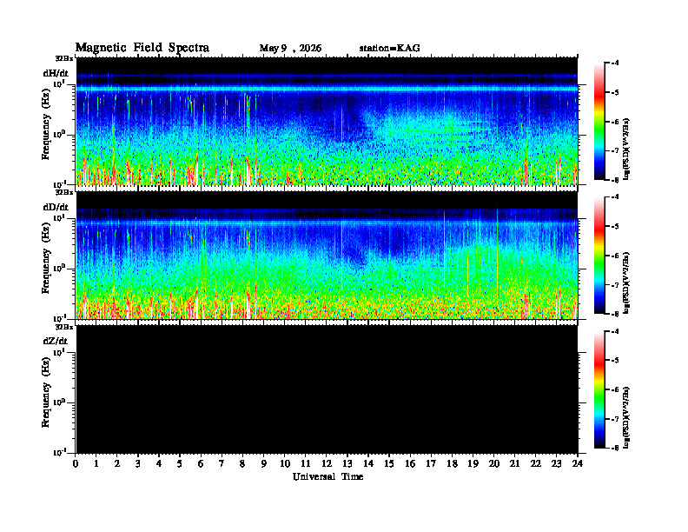Click the "dH/dt" panel label
The height and width of the screenshot is (532, 688).
[56, 73]
